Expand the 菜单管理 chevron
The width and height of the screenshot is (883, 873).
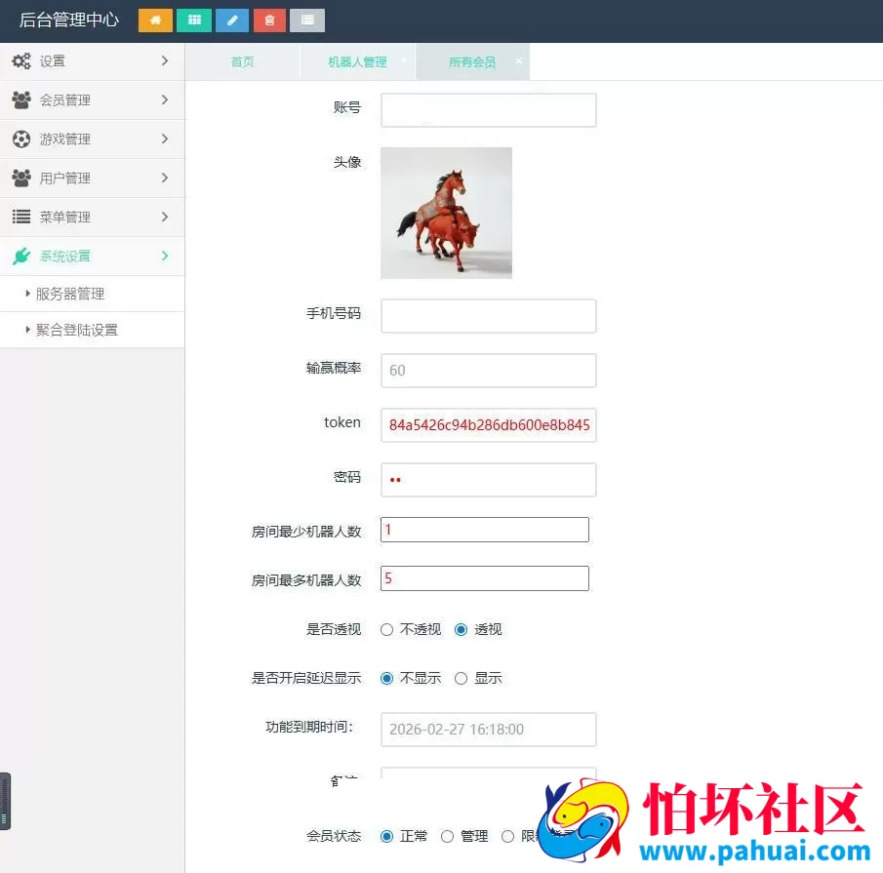(165, 217)
